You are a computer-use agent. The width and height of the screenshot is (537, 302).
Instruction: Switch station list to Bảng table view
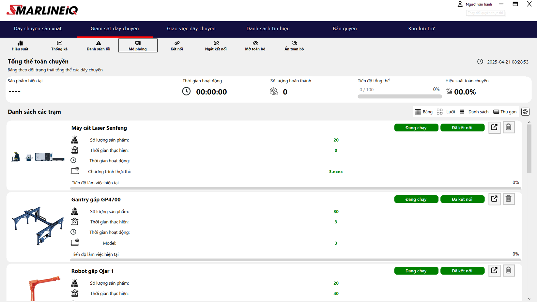(423, 112)
